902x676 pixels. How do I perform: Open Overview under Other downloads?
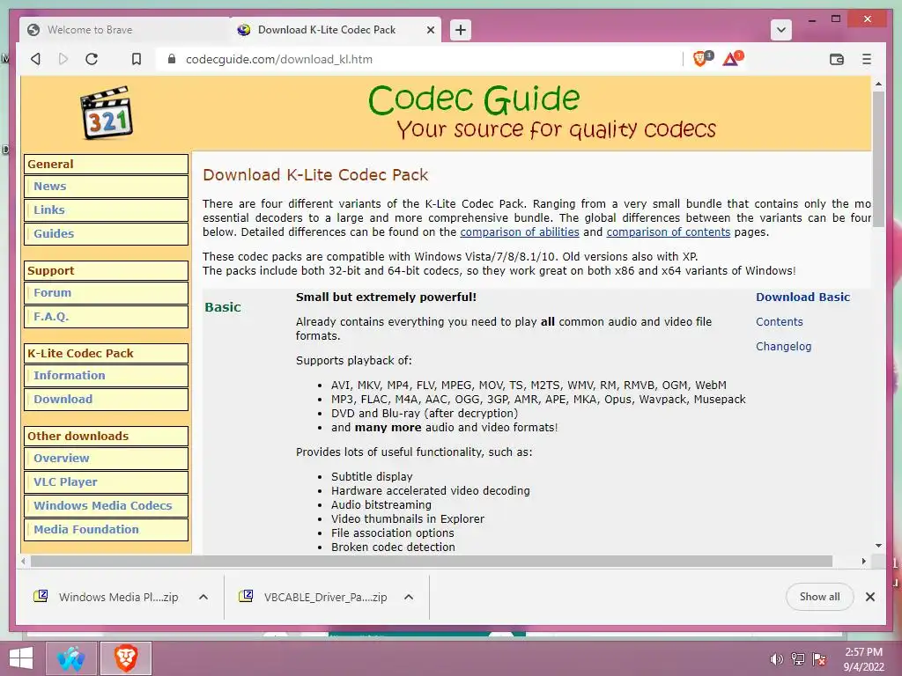pyautogui.click(x=106, y=458)
